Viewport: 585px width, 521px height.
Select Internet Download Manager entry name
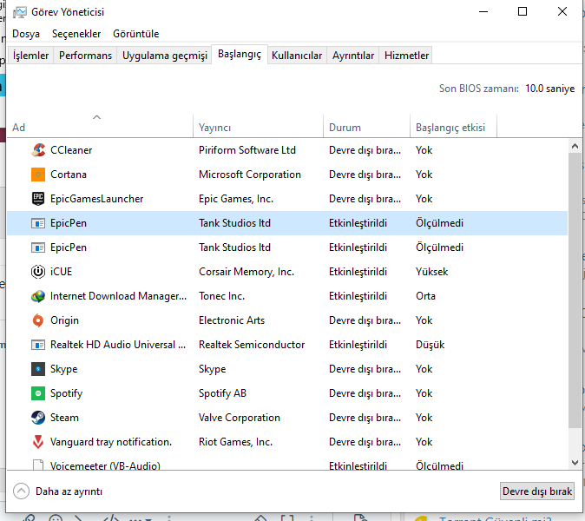[118, 296]
